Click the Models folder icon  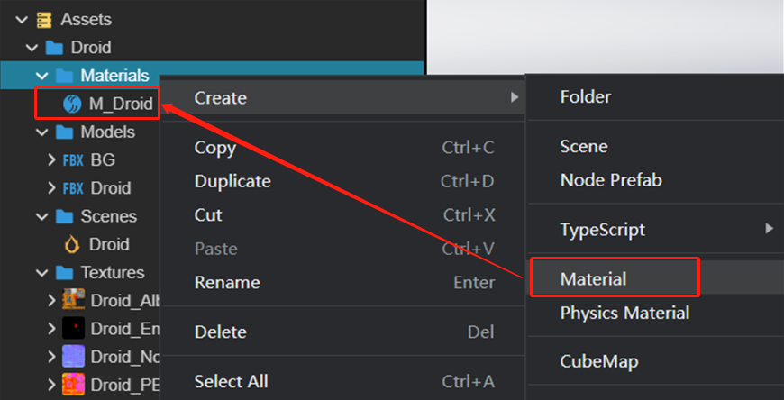64,132
